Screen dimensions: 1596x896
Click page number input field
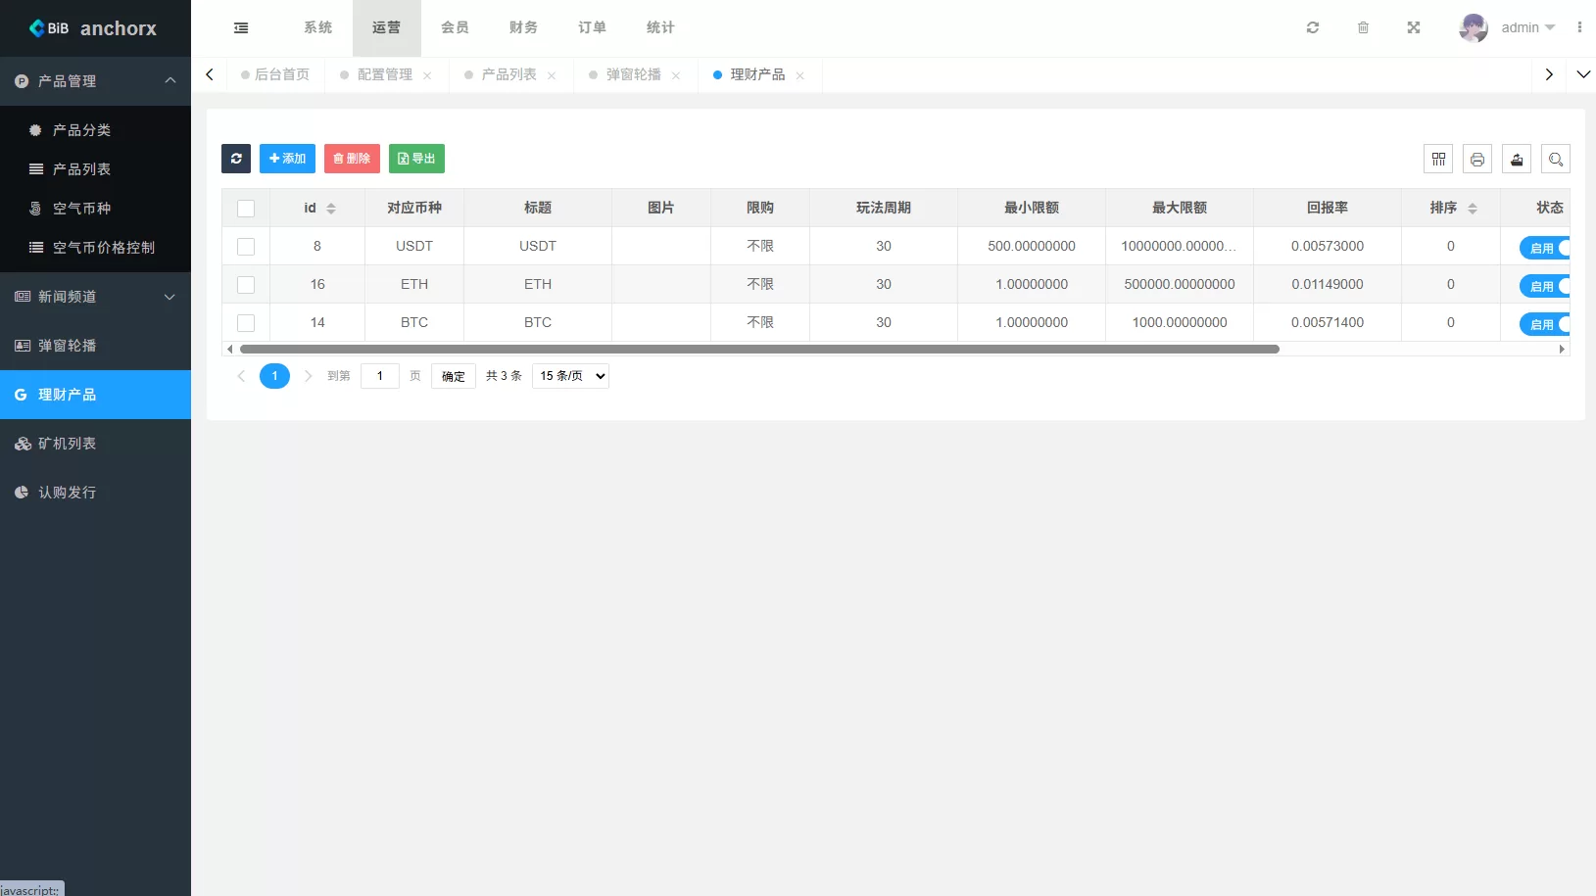click(380, 375)
